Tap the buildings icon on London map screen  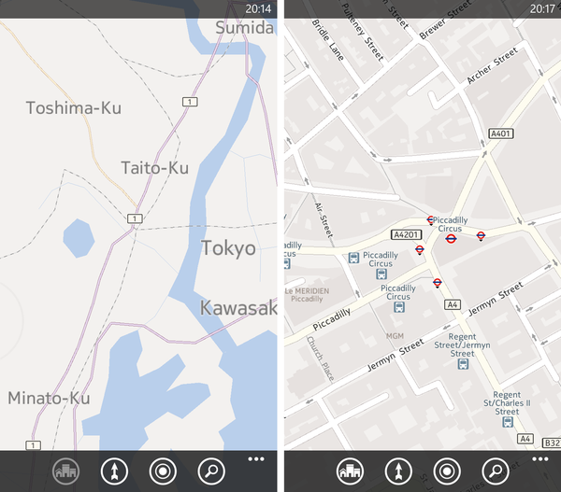coord(350,471)
